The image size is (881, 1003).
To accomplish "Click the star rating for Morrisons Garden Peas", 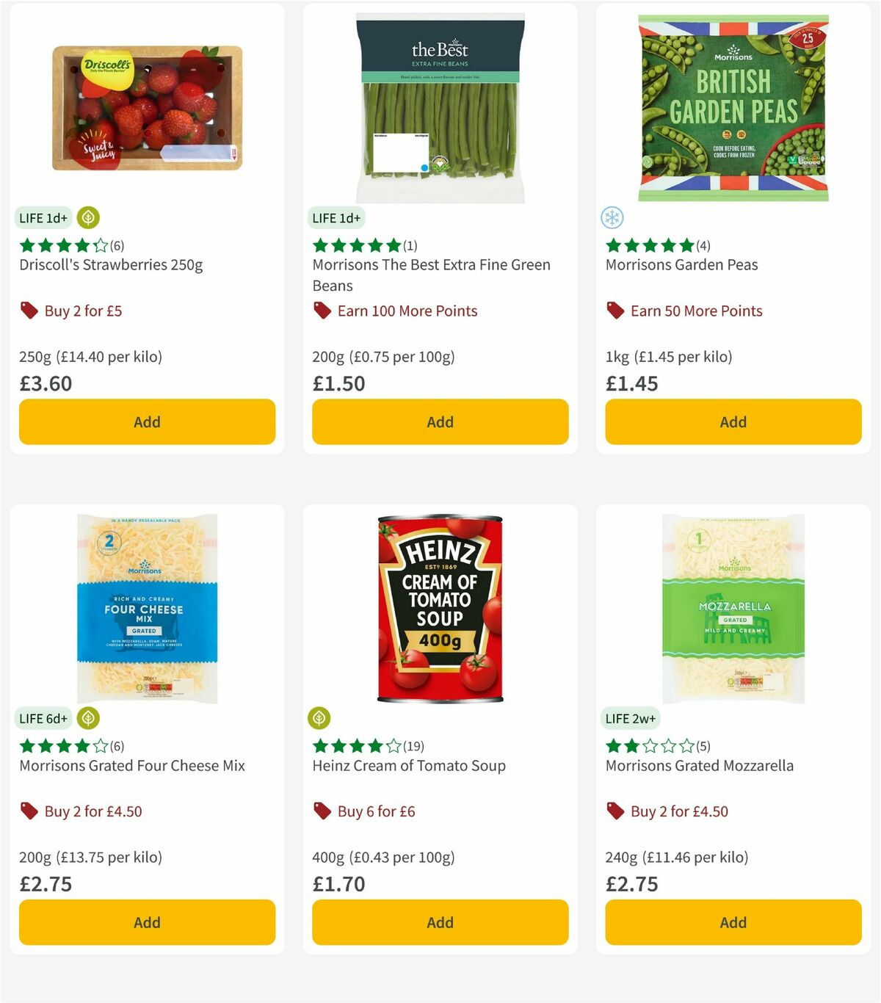I will tap(650, 245).
